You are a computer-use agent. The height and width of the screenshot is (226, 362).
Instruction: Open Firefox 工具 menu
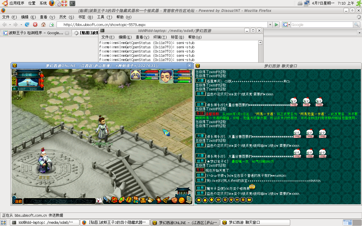tap(105, 17)
